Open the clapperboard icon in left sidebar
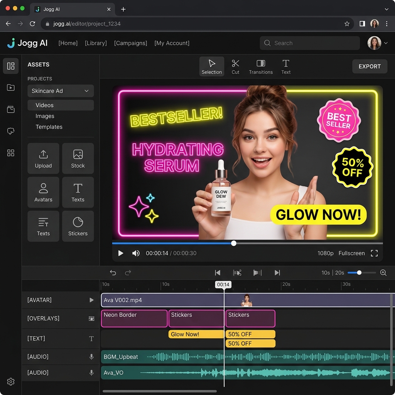The height and width of the screenshot is (395, 395). pos(10,109)
